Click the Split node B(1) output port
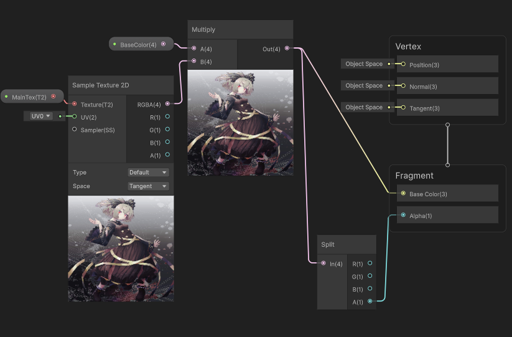This screenshot has height=337, width=512. tap(370, 288)
